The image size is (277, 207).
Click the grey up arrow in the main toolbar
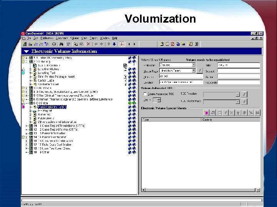(109, 44)
